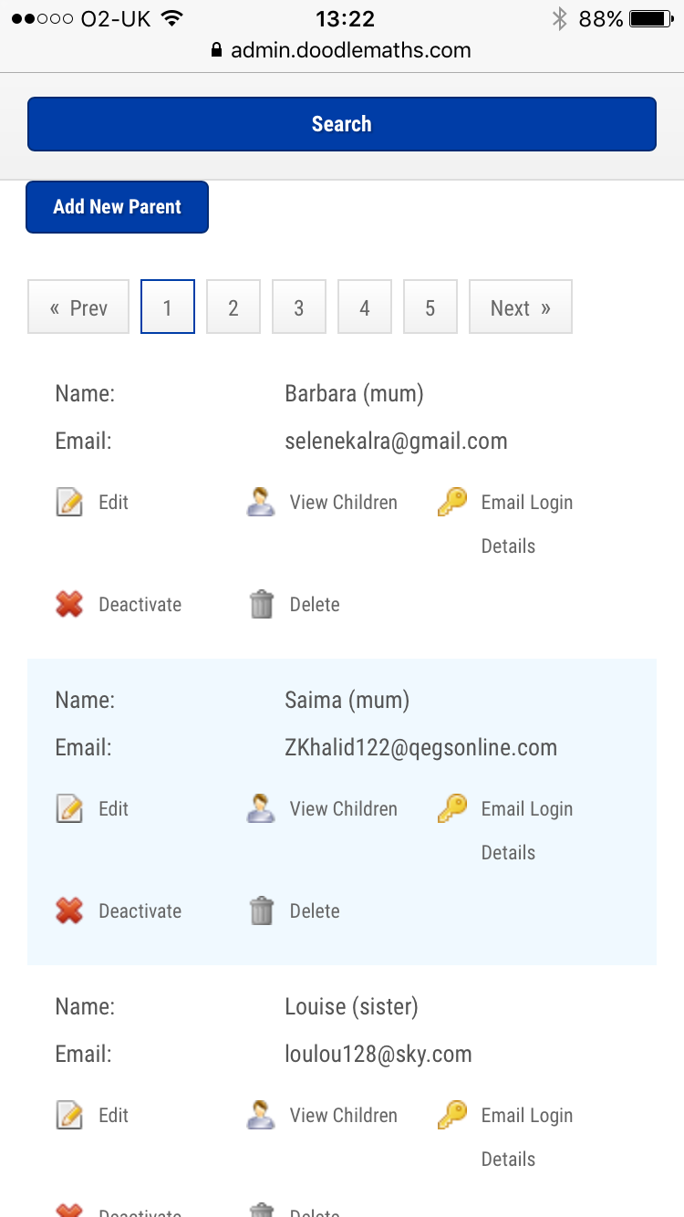Go to the Next page

point(520,307)
